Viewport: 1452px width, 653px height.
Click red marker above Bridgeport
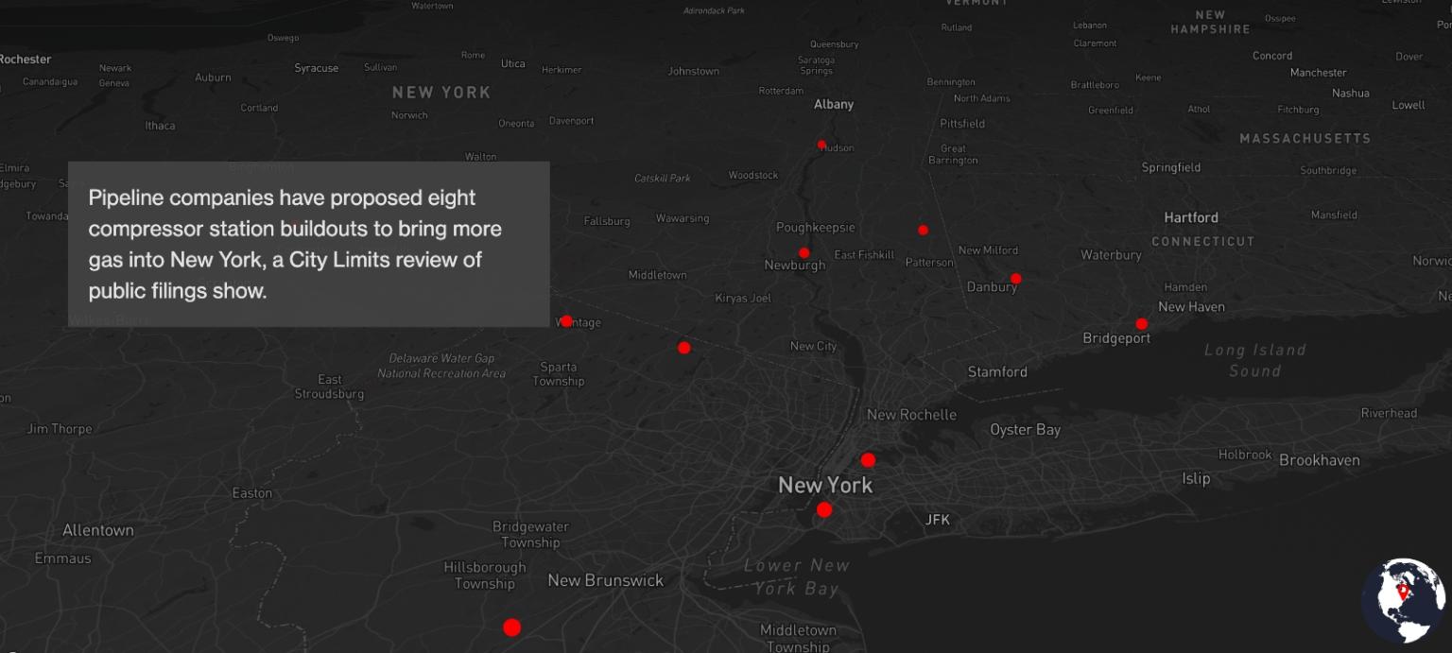(1141, 324)
